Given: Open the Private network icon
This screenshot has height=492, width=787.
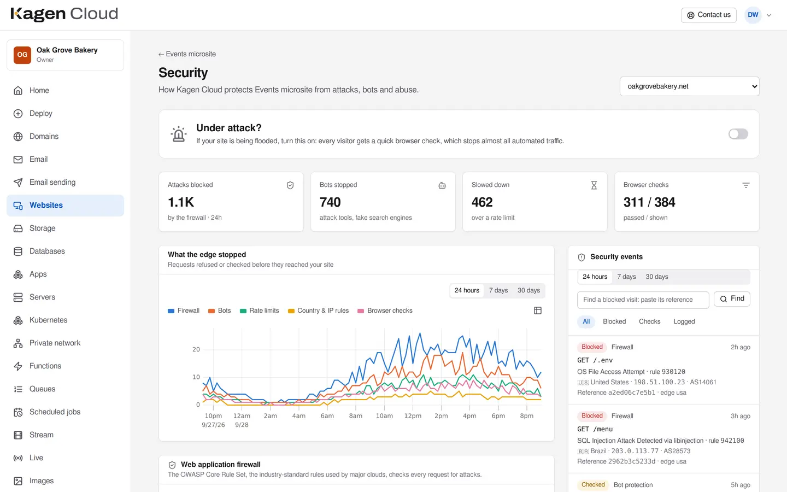Looking at the screenshot, I should click(18, 343).
